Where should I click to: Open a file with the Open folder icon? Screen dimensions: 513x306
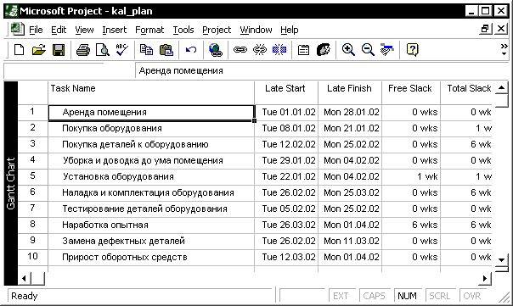(38, 50)
